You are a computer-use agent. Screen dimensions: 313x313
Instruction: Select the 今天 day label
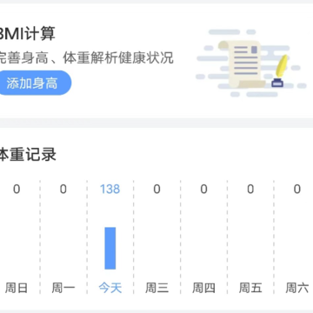coord(110,288)
